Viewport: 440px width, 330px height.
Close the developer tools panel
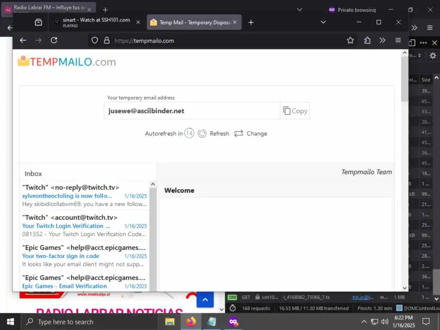[x=434, y=43]
